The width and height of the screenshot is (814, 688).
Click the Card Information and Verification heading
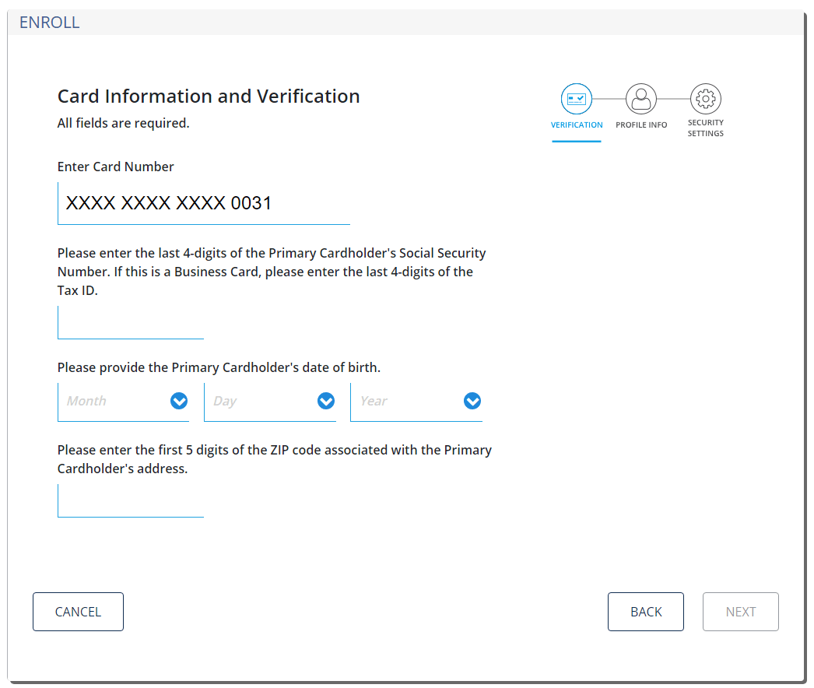point(209,97)
